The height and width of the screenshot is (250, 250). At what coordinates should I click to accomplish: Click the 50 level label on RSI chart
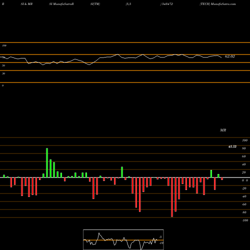pyautogui.click(x=3, y=65)
